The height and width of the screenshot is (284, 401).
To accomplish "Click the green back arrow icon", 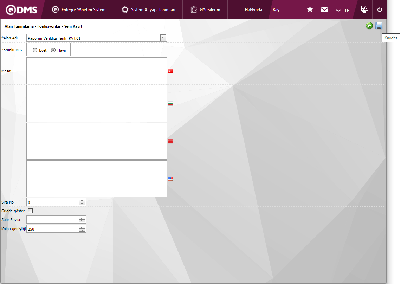I will click(369, 26).
